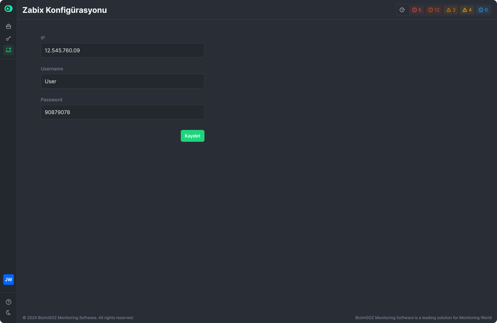Open the yellow warning badge showing 4
Viewport: 497px width, 323px height.
click(467, 10)
